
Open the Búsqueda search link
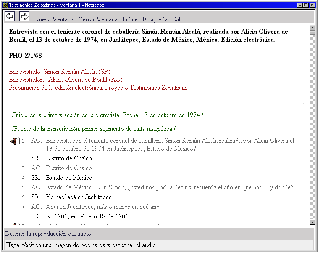[x=155, y=19]
